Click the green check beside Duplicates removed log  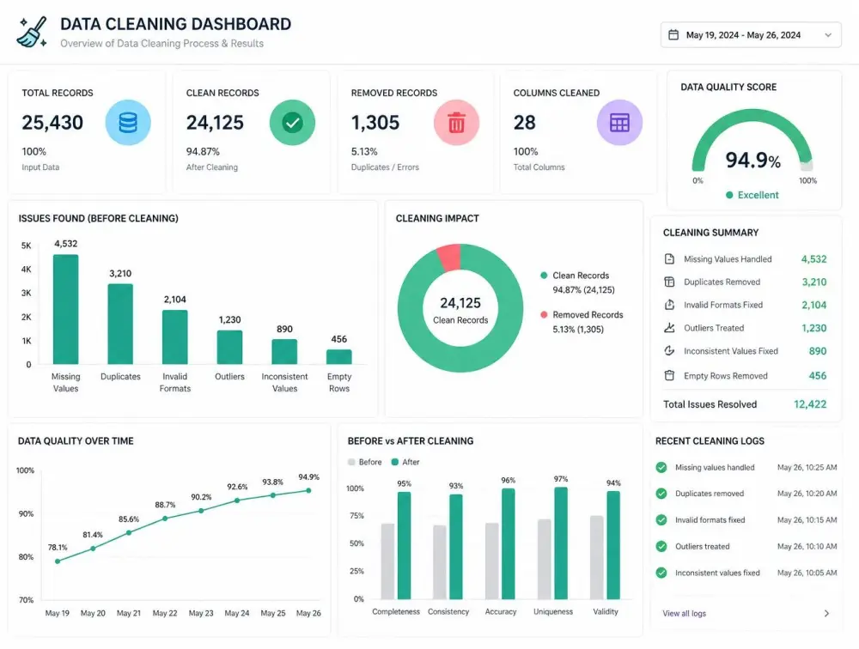[x=661, y=494]
